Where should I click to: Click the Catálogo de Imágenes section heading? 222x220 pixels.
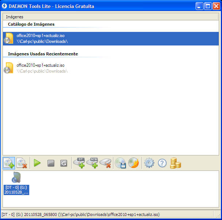coord(31,24)
